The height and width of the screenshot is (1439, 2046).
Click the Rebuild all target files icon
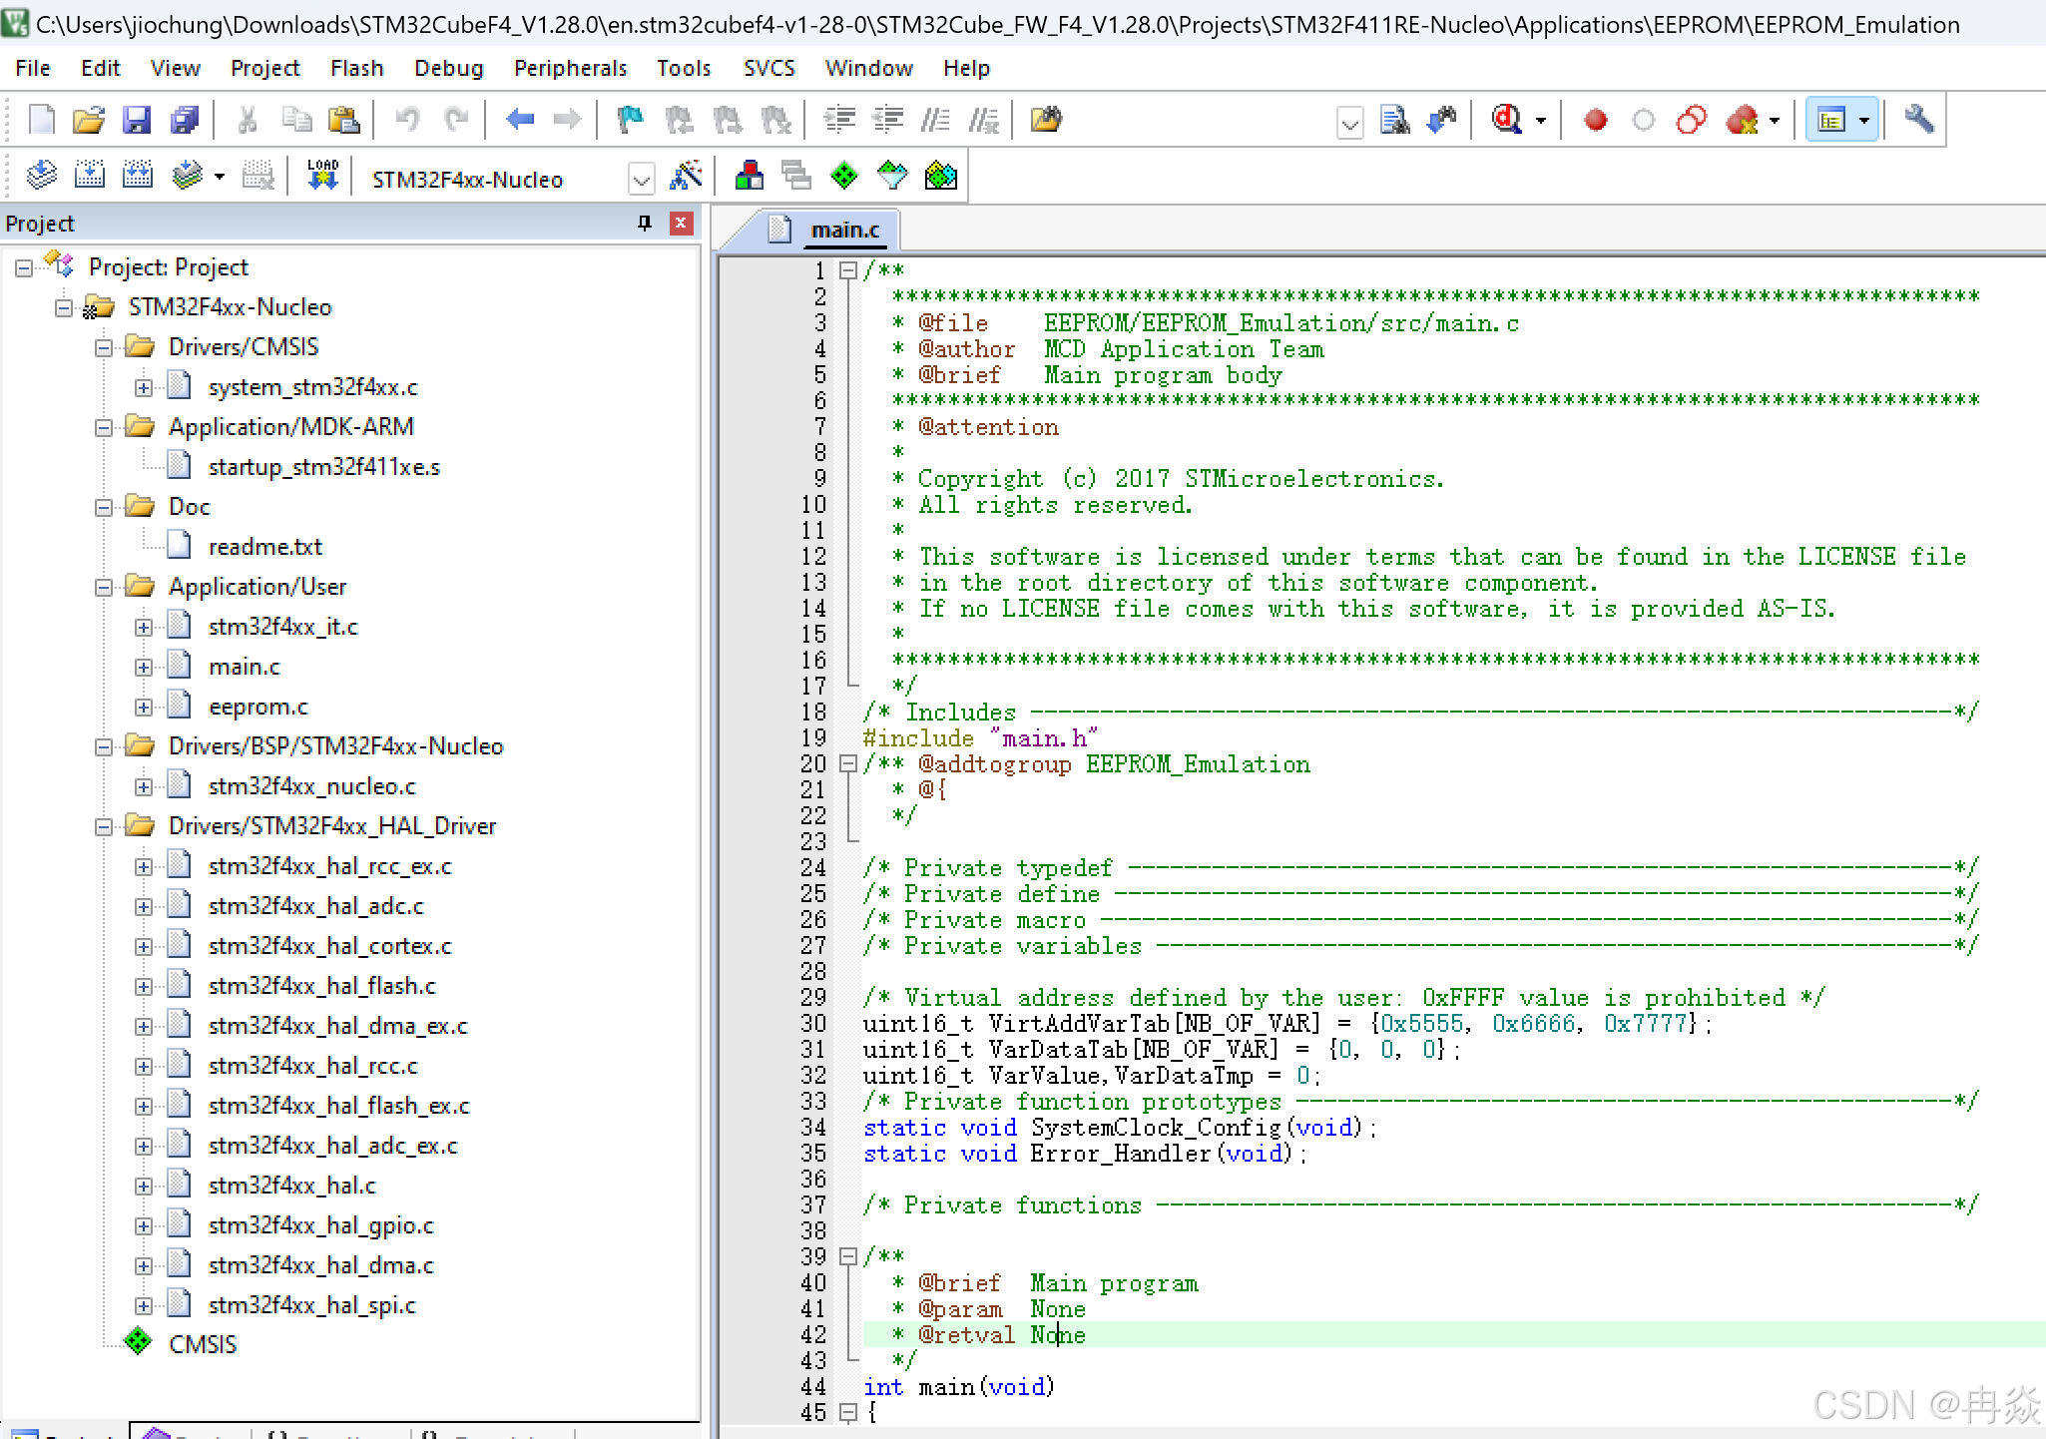click(x=137, y=177)
